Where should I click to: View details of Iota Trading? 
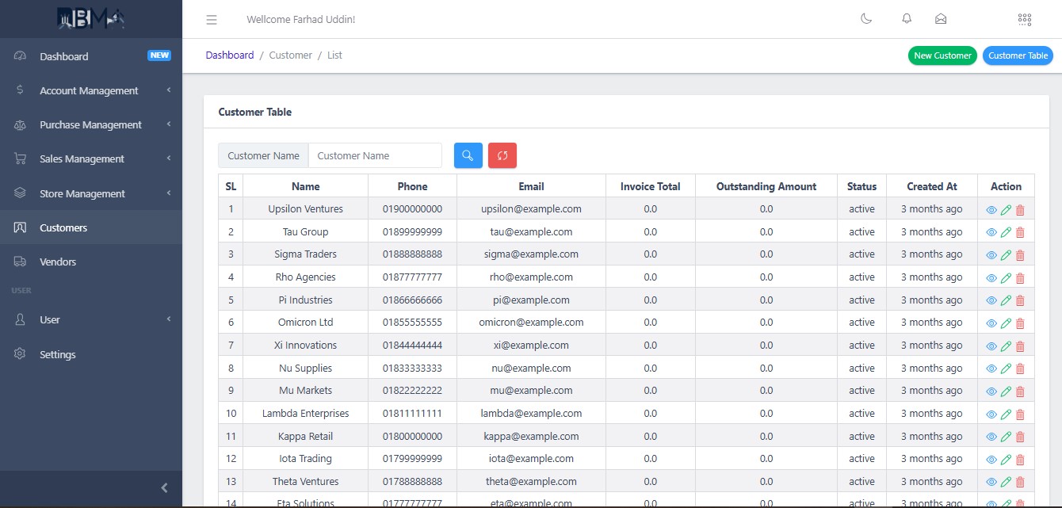[991, 460]
